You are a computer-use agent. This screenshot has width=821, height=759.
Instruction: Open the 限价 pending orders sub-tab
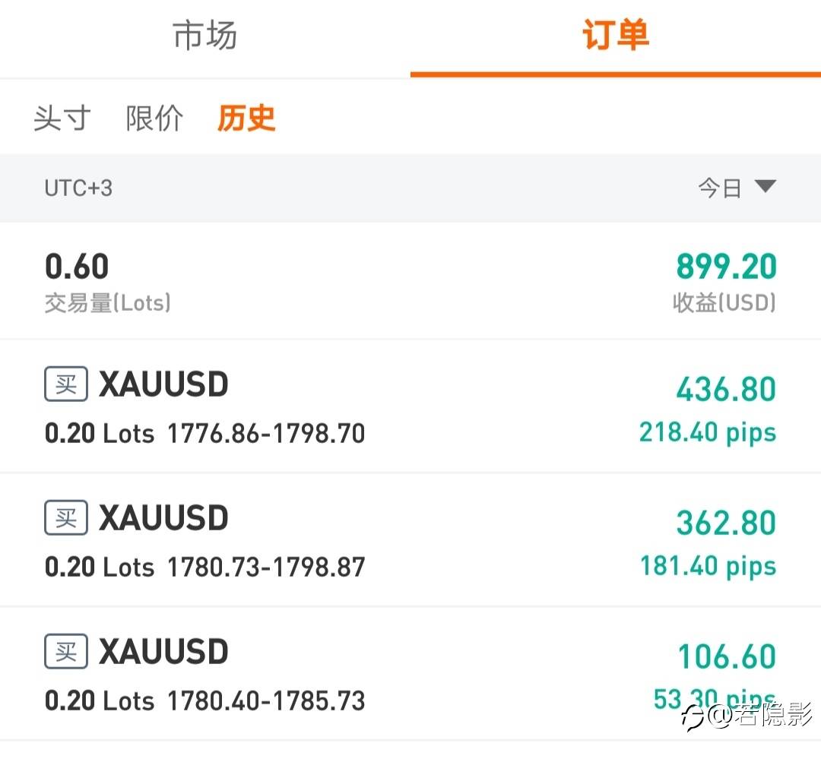pos(154,118)
